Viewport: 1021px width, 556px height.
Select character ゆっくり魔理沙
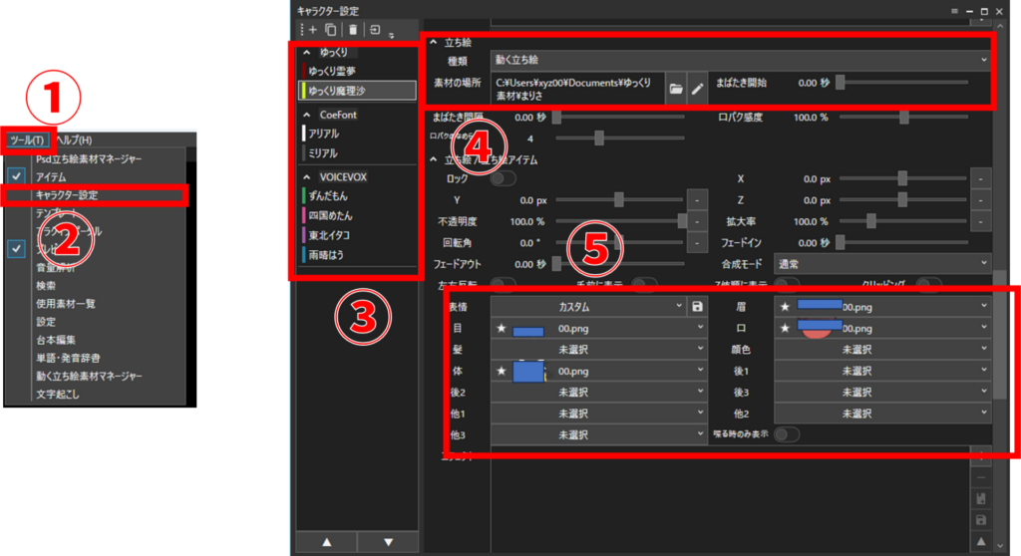358,91
